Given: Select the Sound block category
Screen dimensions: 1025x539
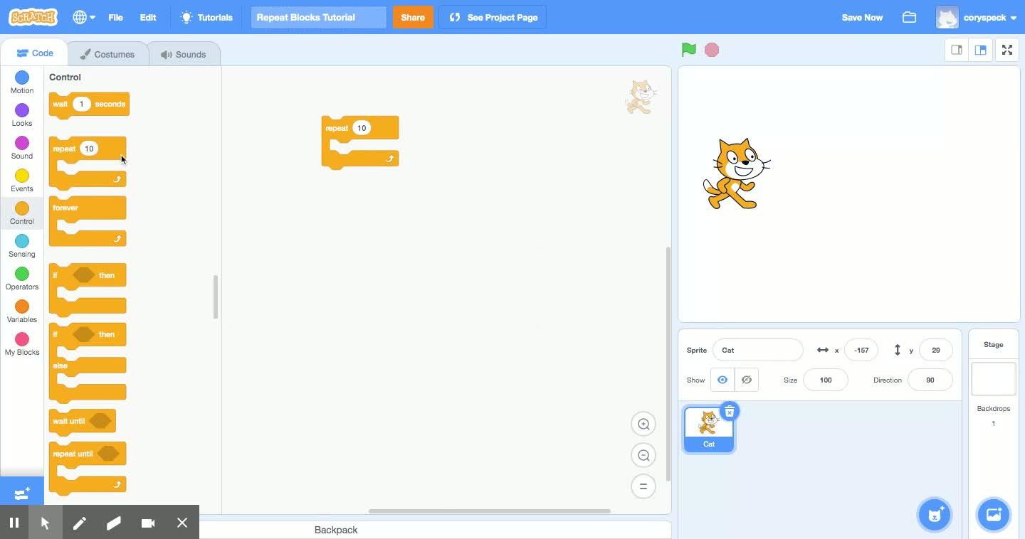Looking at the screenshot, I should click(22, 148).
